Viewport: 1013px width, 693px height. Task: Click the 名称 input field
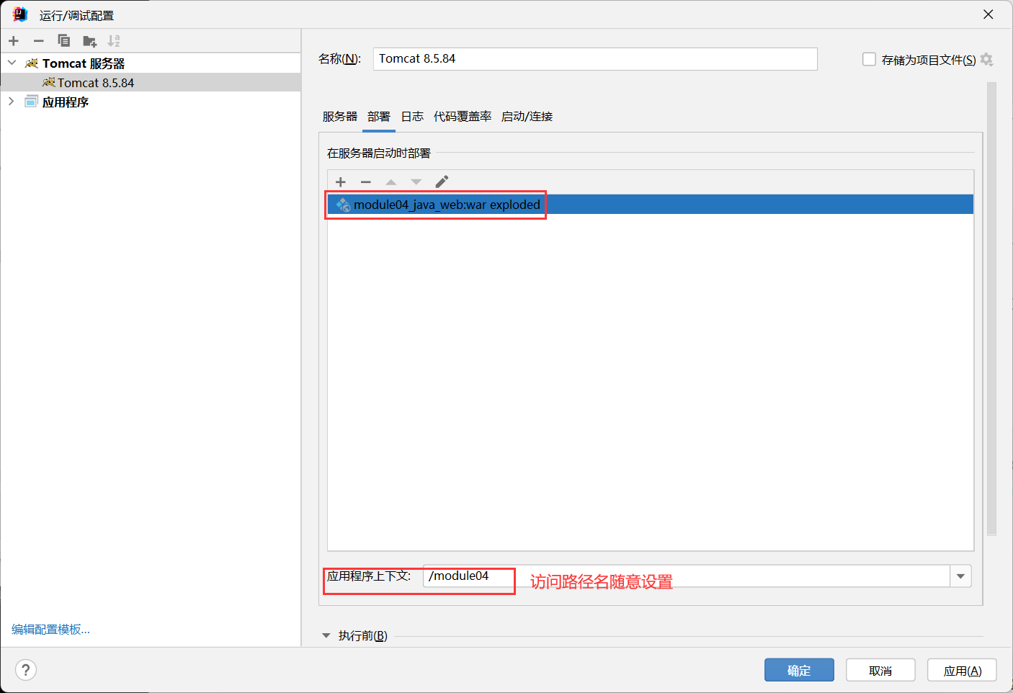[x=595, y=59]
